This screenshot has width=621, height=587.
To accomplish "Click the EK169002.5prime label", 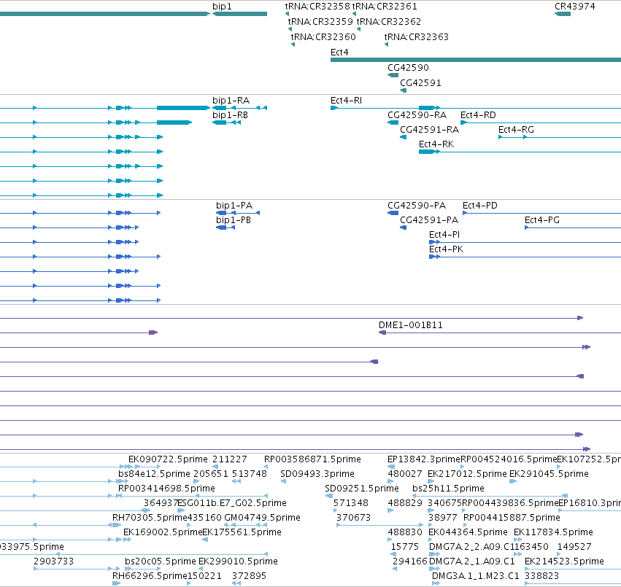I will 163,533.
